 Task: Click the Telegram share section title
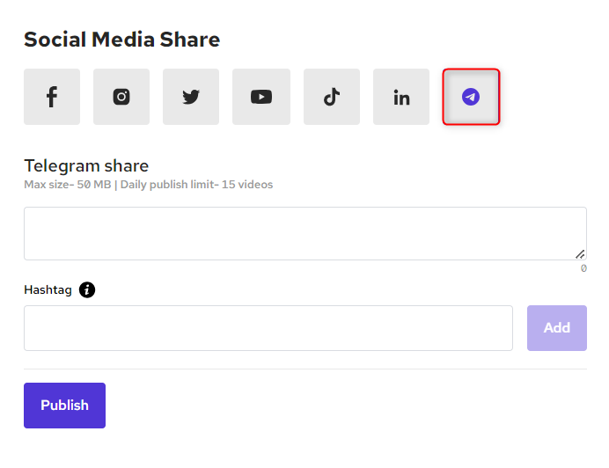86,165
